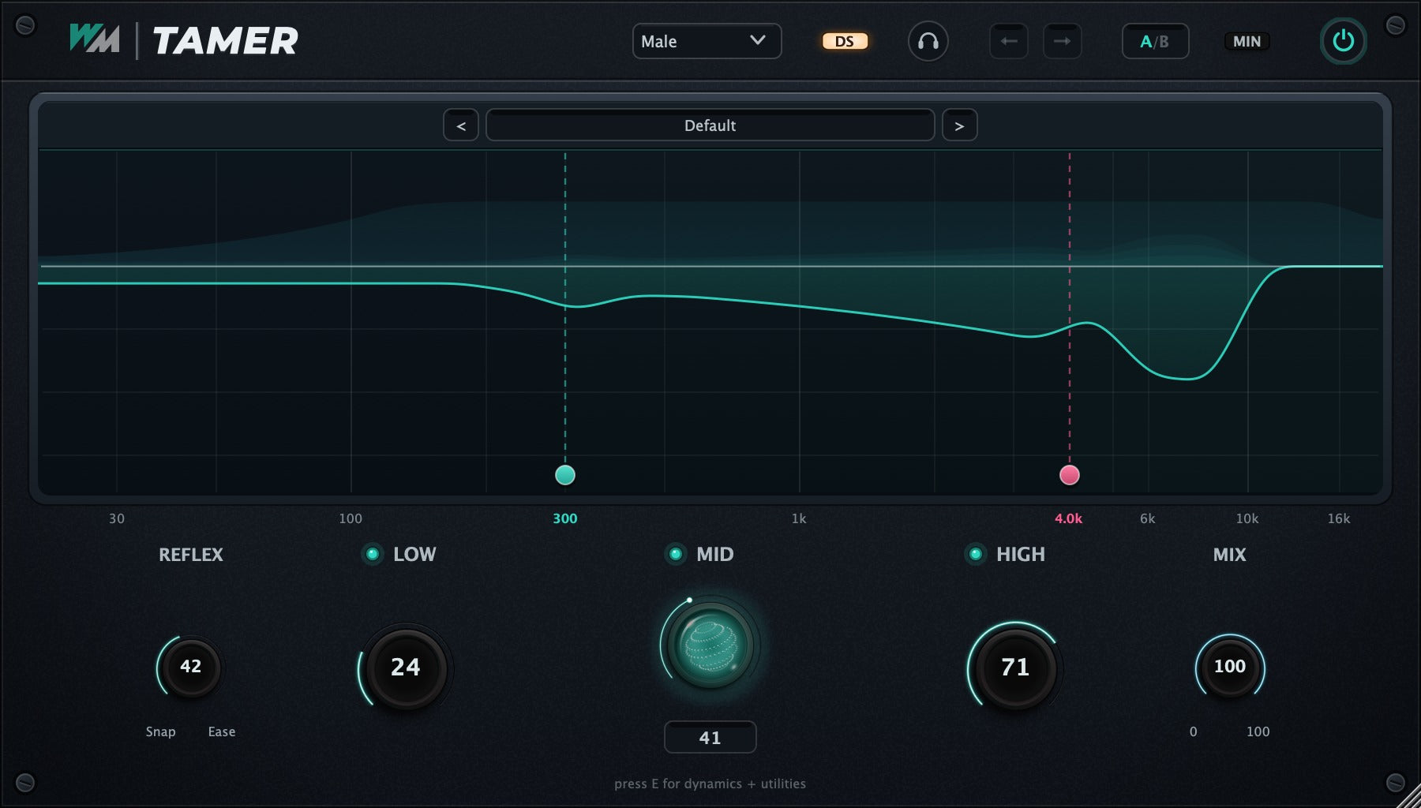Click the Snap label under Reflex
This screenshot has width=1421, height=808.
pyautogui.click(x=160, y=731)
